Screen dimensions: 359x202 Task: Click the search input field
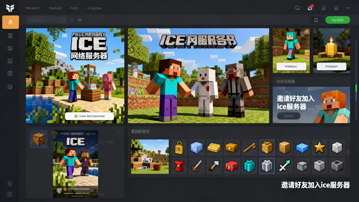pyautogui.click(x=46, y=20)
